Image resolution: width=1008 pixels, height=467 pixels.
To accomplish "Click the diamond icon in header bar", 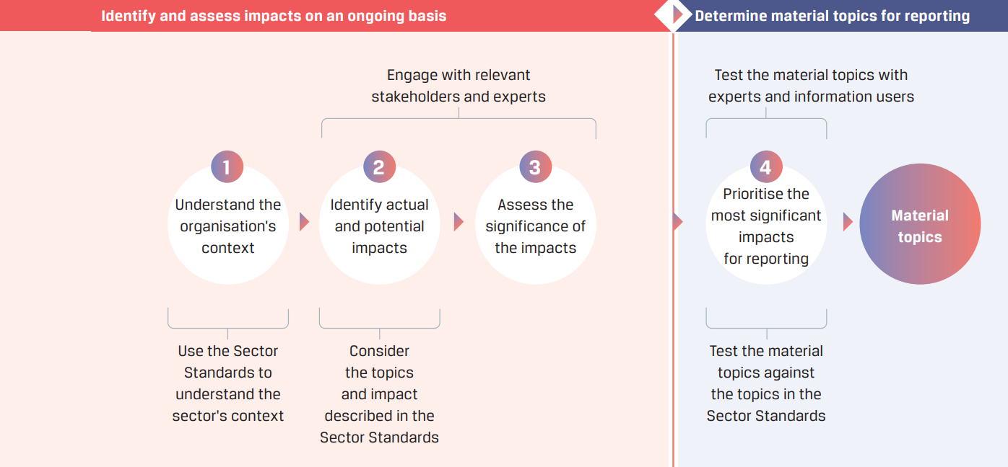I will [x=674, y=15].
